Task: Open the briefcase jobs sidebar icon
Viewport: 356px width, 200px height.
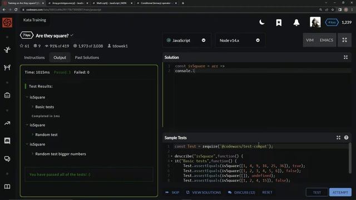Action: (x=7, y=95)
